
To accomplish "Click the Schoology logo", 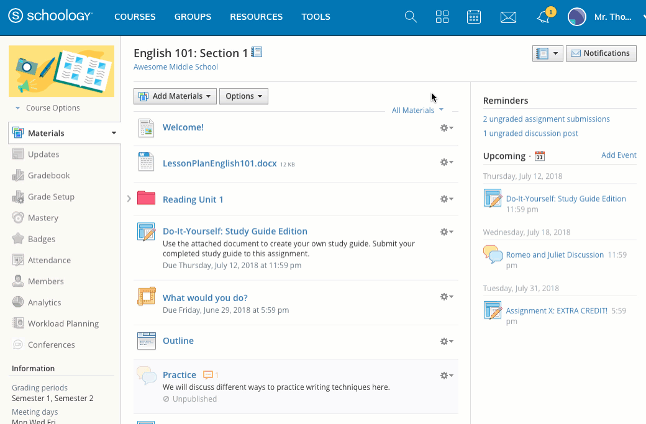I will click(x=51, y=17).
